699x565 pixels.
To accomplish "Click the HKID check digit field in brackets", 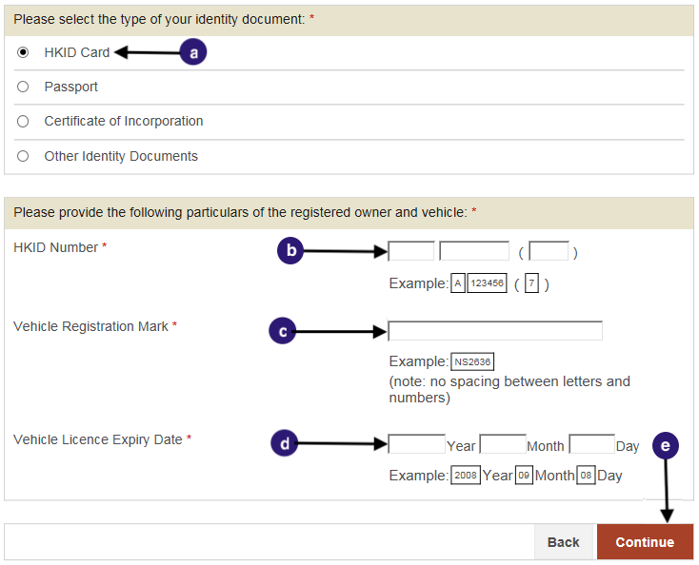I will click(x=549, y=251).
